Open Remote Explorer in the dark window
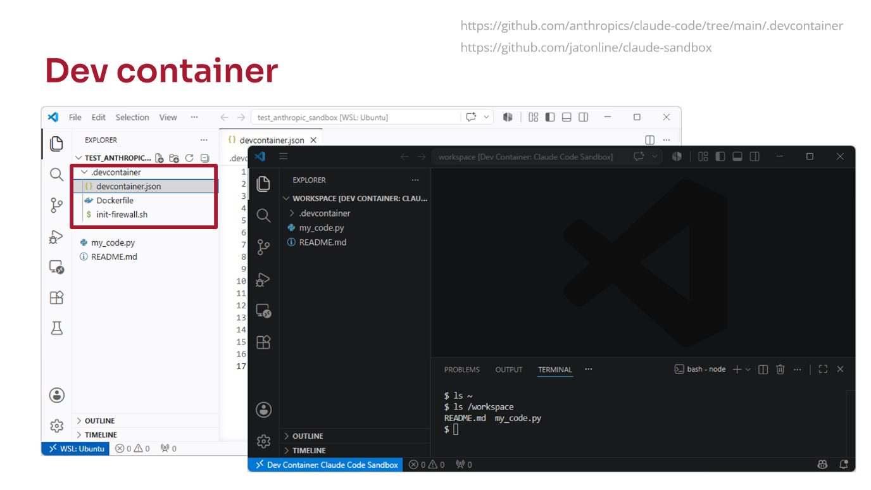The width and height of the screenshot is (871, 490). [263, 311]
